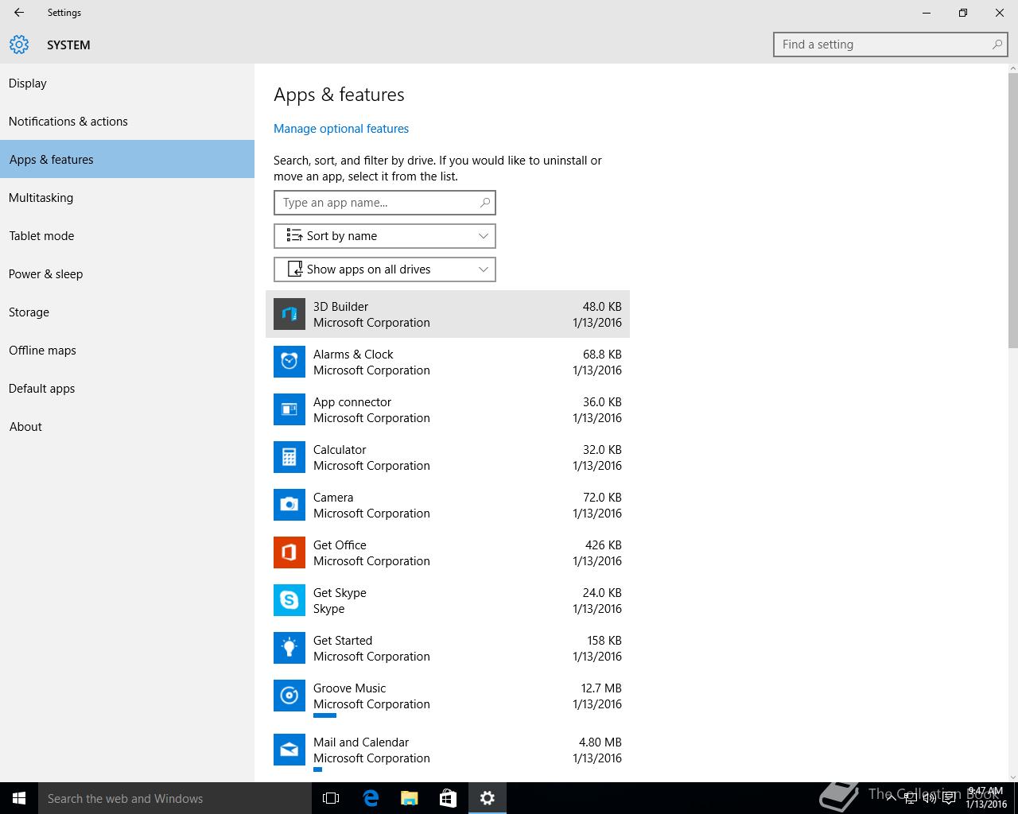This screenshot has width=1018, height=814.
Task: Select Apps & features in sidebar
Action: coord(127,159)
